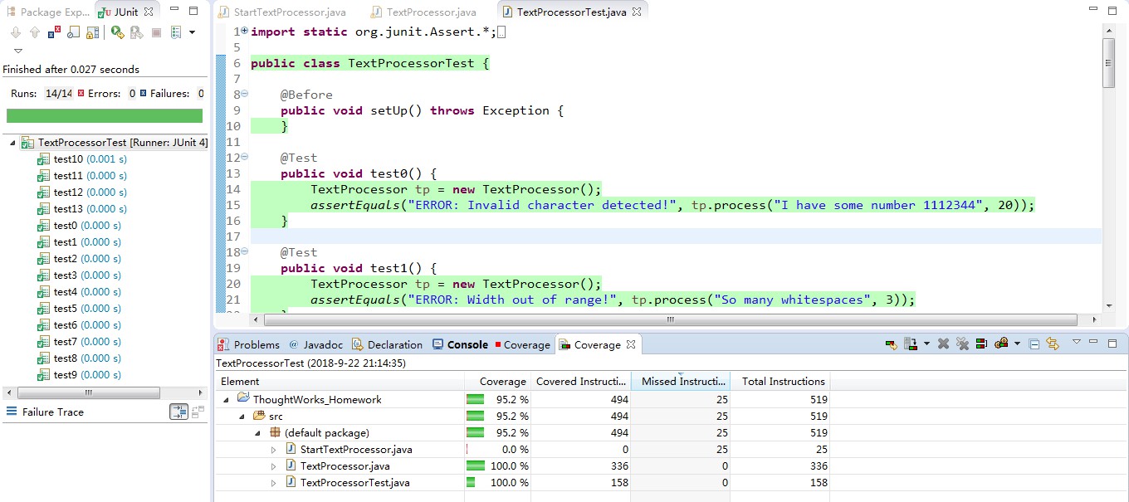Sort by Covered Instructions column header
Screen dimensions: 1129x502
point(581,382)
